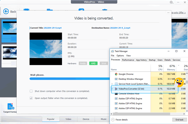This screenshot has width=188, height=124.
Task: Select the sky video thumbnail in list
Action: tap(10, 28)
